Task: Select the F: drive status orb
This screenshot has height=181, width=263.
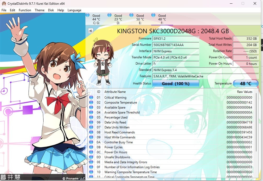Action: pos(153,15)
